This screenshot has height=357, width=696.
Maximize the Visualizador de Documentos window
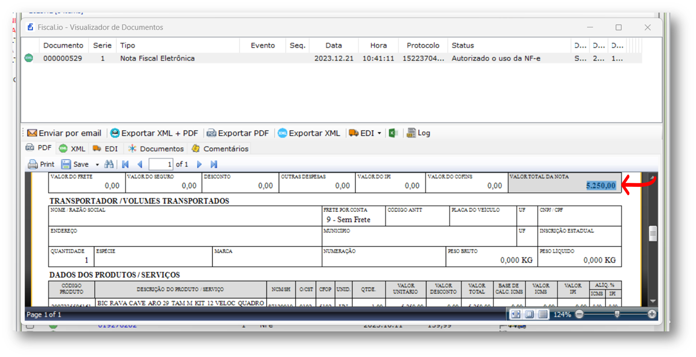point(618,27)
